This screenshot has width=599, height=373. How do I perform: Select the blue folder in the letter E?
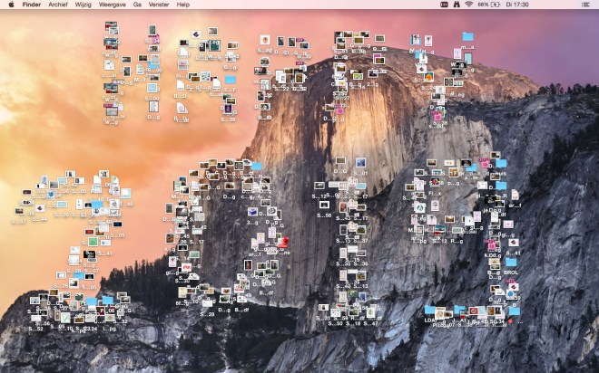(230, 80)
